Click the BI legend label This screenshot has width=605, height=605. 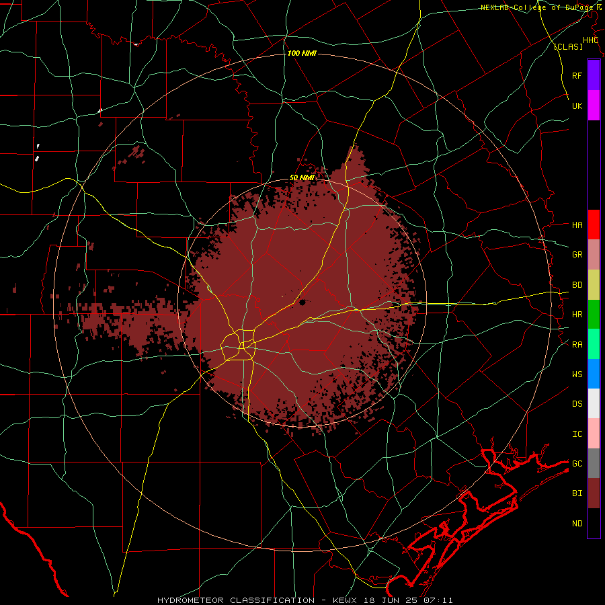pyautogui.click(x=577, y=493)
